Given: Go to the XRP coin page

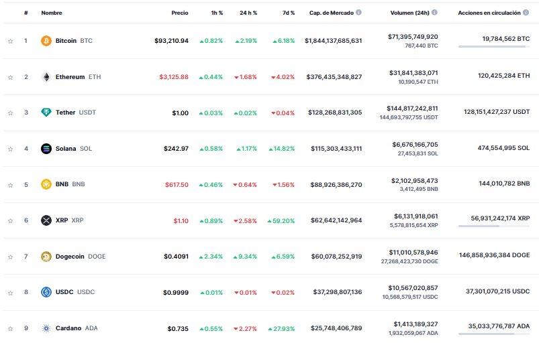Looking at the screenshot, I should pyautogui.click(x=69, y=220).
